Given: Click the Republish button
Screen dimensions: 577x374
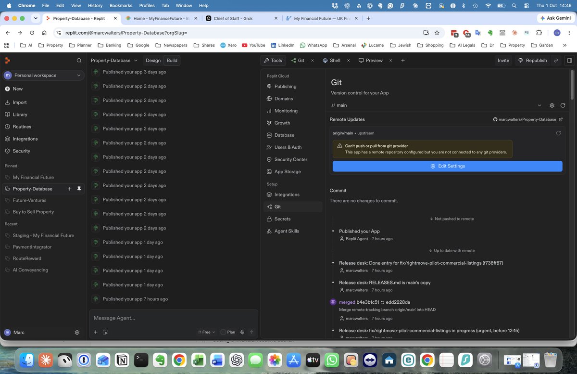Looking at the screenshot, I should coord(532,61).
